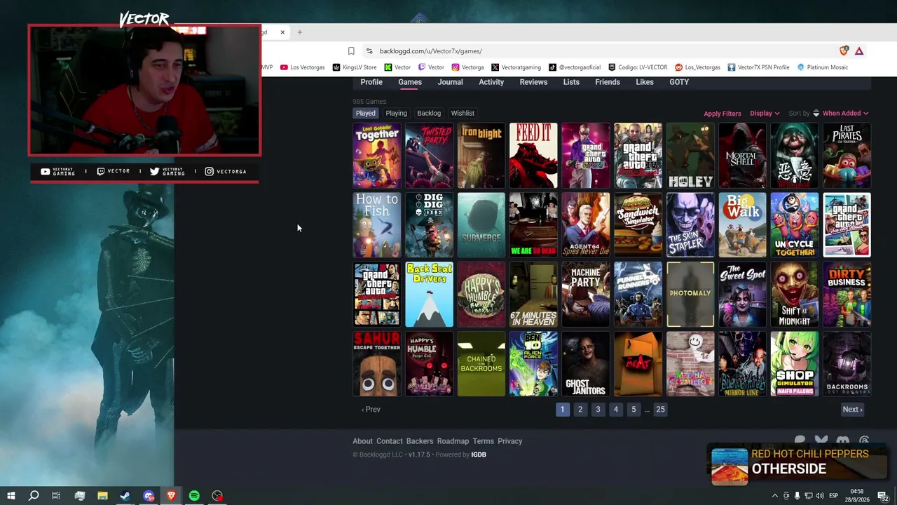Switch to the Journal tab

pos(450,82)
